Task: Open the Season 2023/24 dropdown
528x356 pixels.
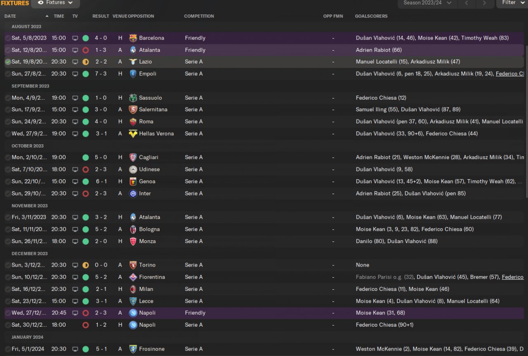Action: click(x=427, y=3)
